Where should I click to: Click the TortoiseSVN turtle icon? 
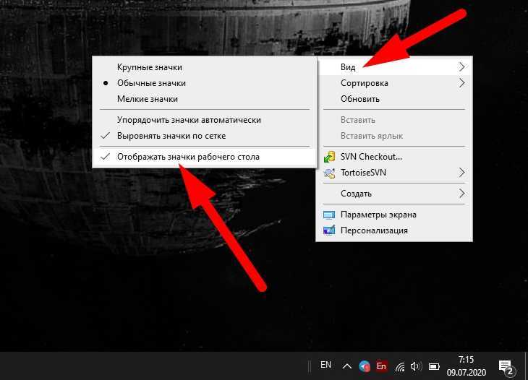coord(329,173)
